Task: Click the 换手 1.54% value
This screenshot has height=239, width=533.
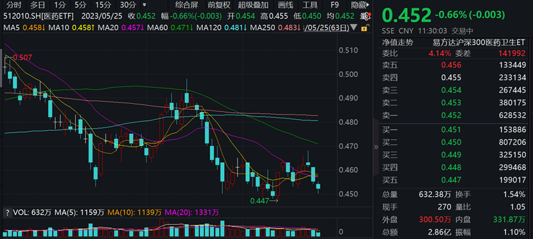Action: 514,195
